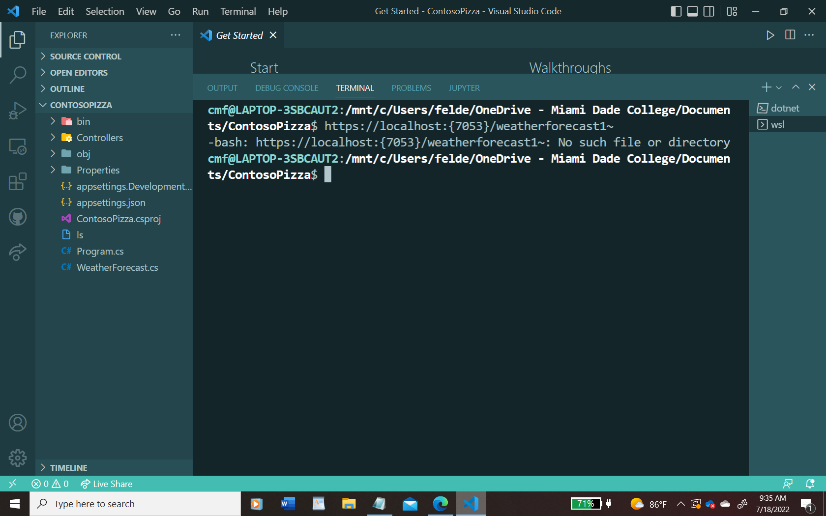Image resolution: width=826 pixels, height=516 pixels.
Task: Open the GitHub view in activity bar
Action: 18,217
